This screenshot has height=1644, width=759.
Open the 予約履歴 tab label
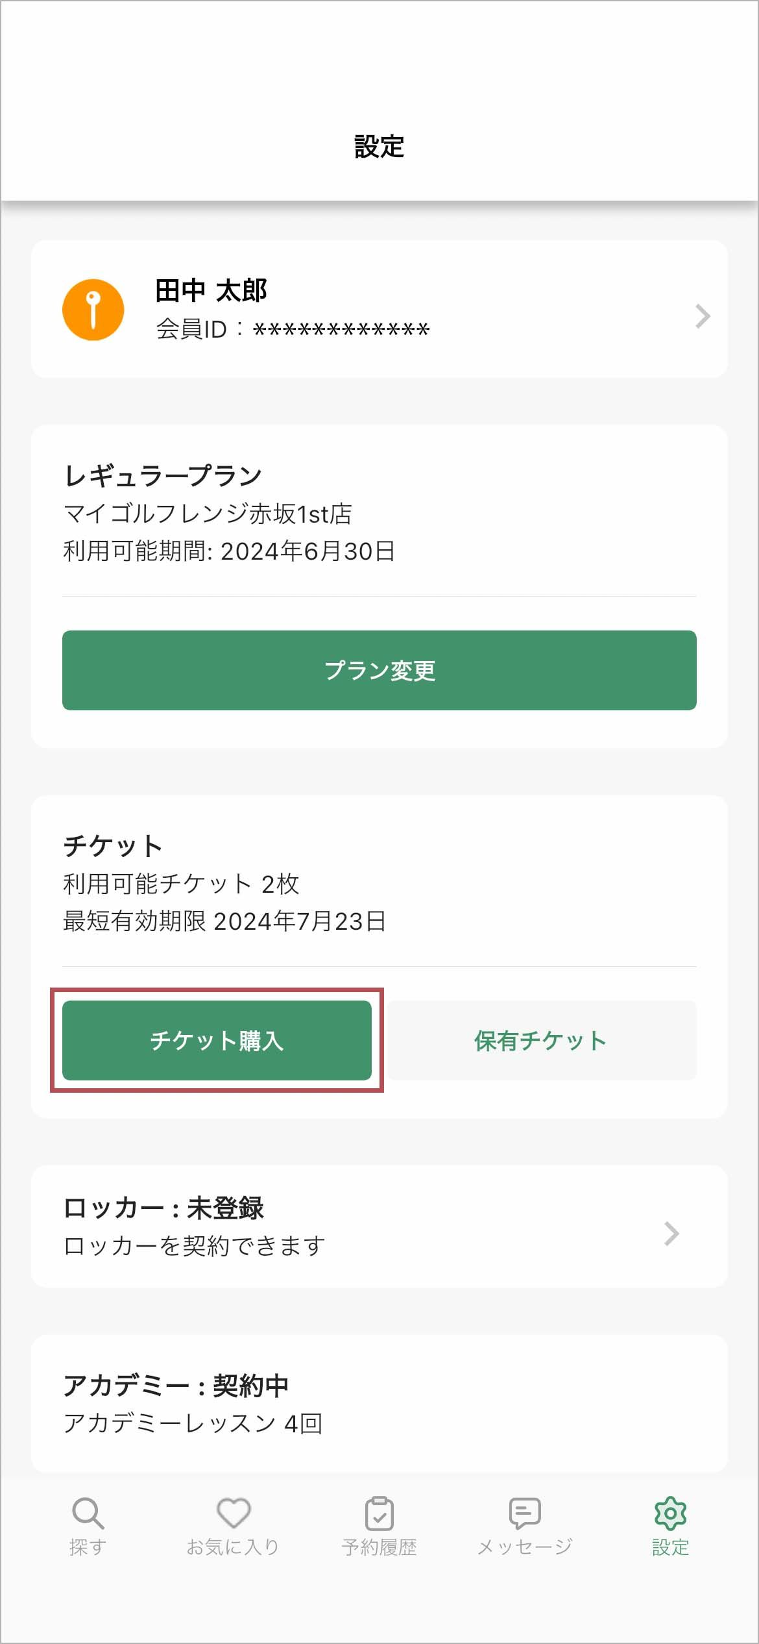coord(379,1548)
